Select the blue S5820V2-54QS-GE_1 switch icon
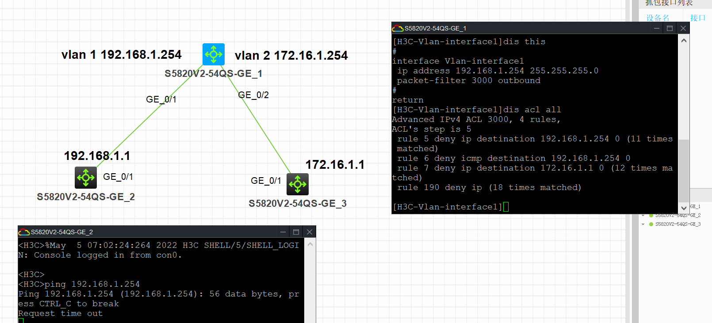The image size is (712, 323). tap(214, 54)
